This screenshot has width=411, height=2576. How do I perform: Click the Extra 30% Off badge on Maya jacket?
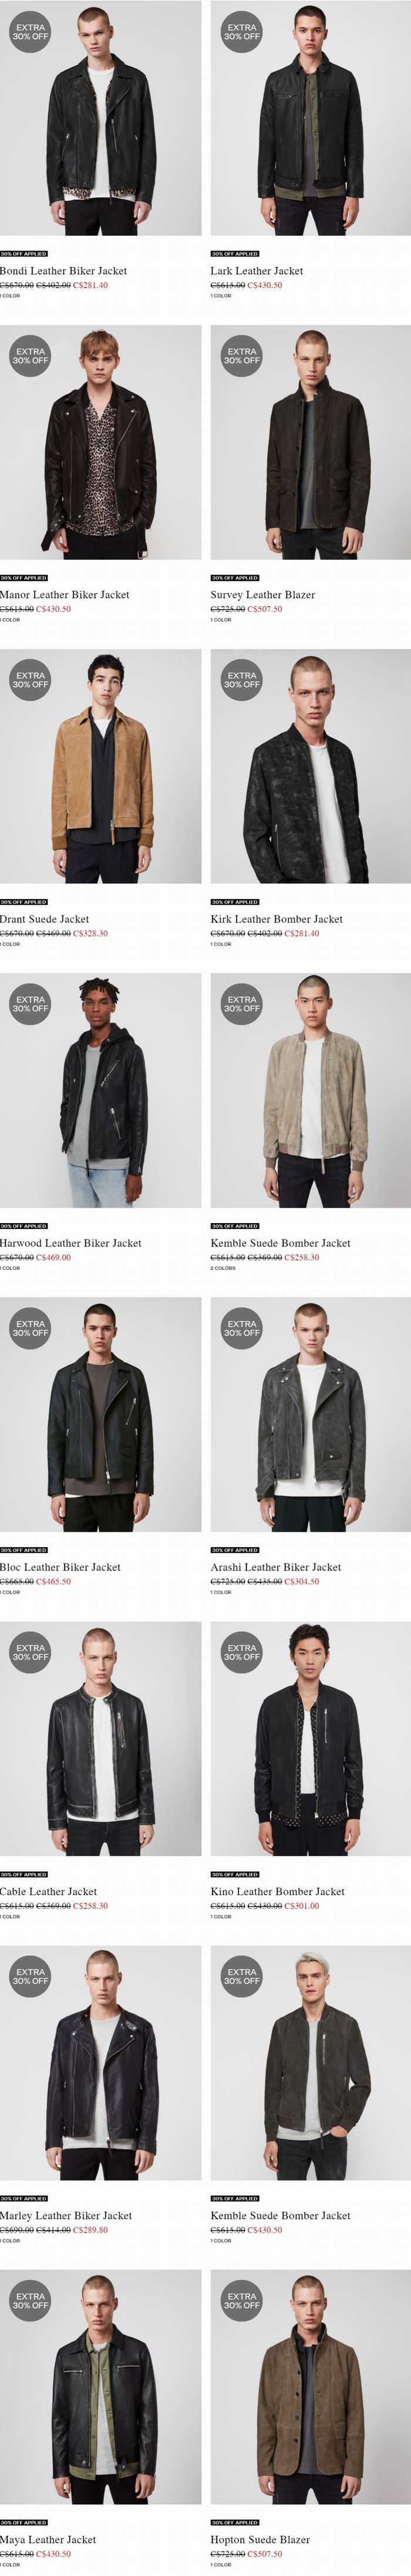30,2300
